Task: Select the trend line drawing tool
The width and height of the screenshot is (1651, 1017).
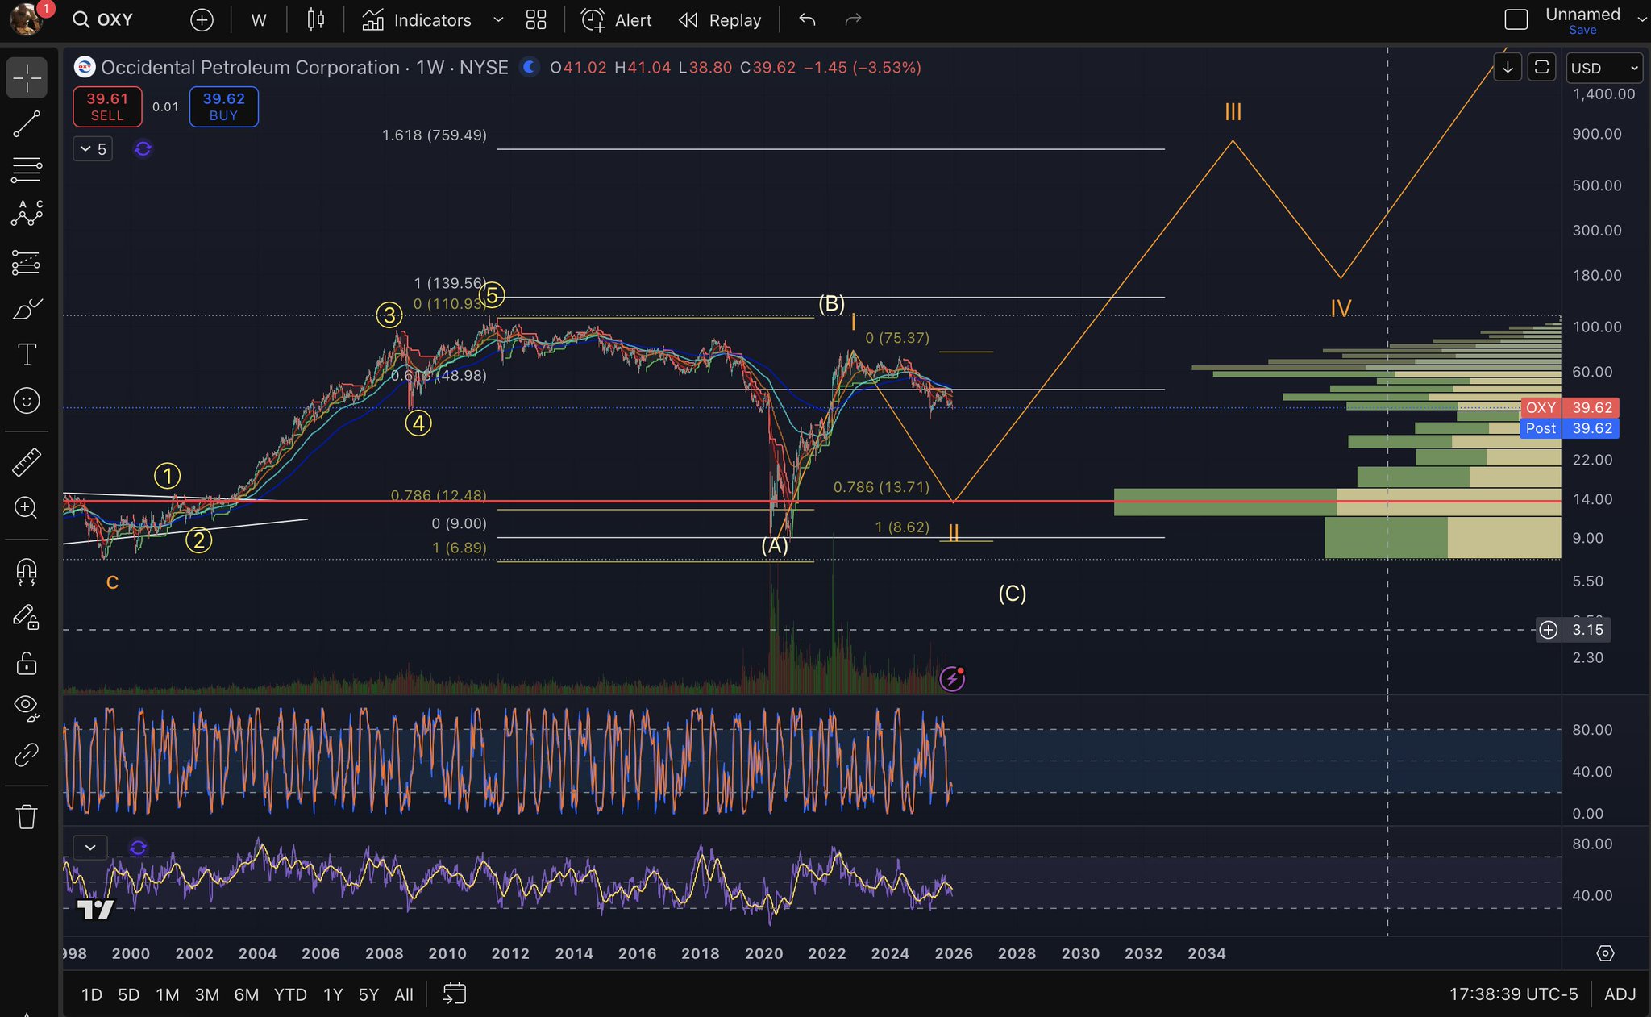Action: (x=27, y=123)
